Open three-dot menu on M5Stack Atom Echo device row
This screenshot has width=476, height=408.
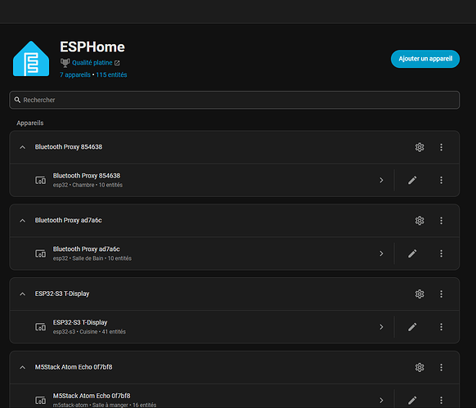[x=441, y=401]
